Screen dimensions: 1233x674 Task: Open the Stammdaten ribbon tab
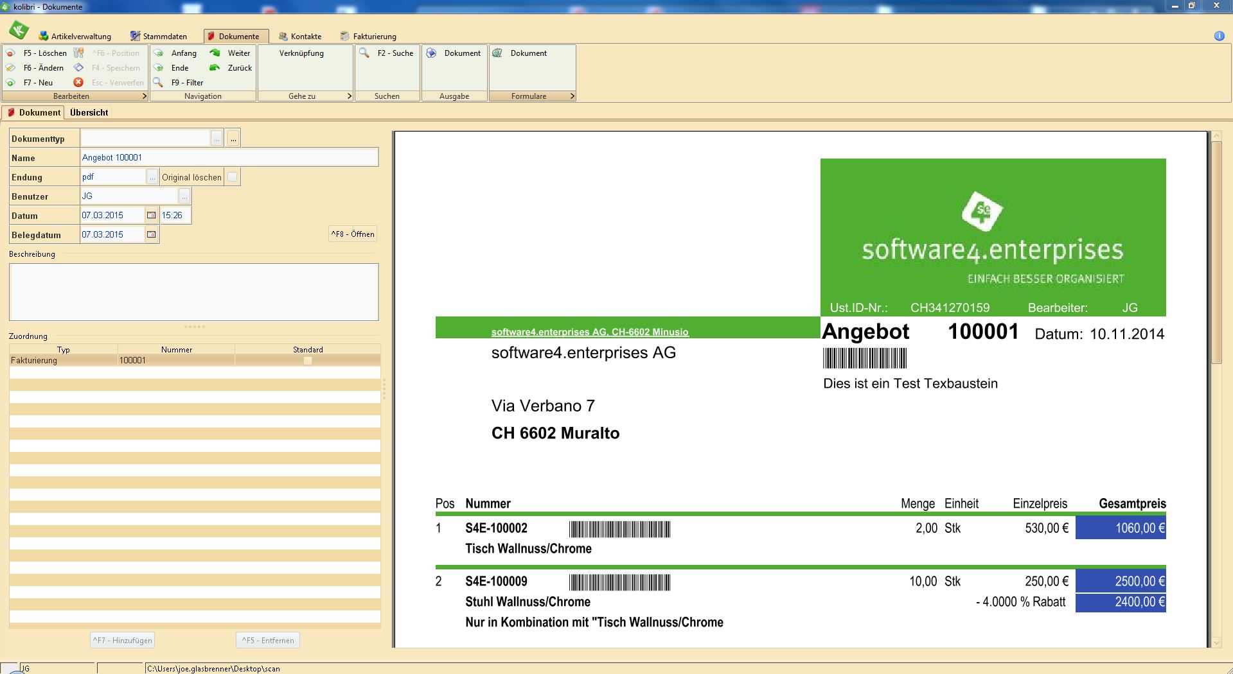point(159,37)
